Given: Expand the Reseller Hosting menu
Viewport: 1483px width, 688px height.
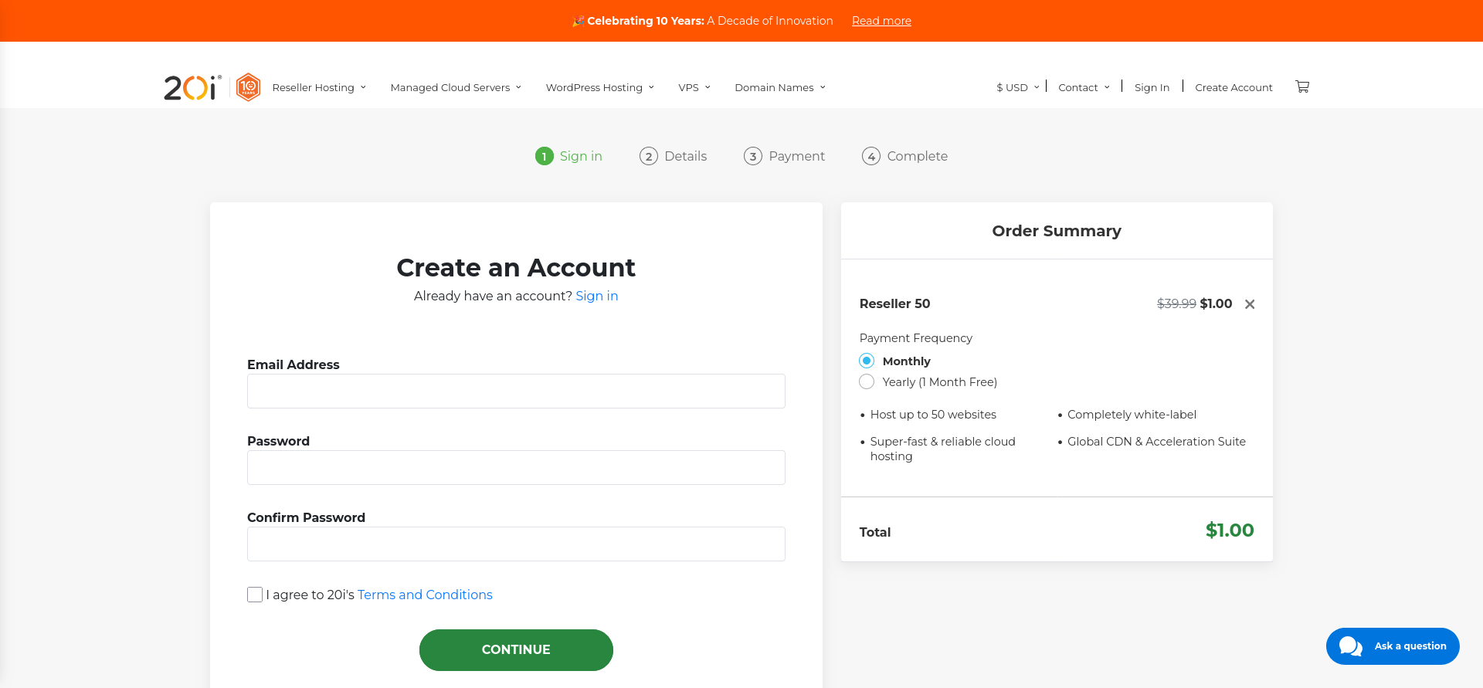Looking at the screenshot, I should [x=319, y=87].
